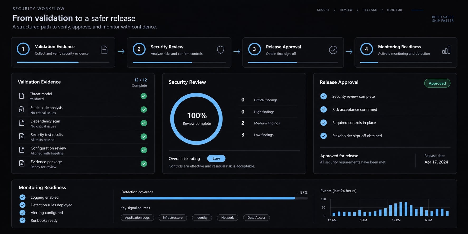
Task: Click the check-circle icon on the Release Approval step
Action: click(x=333, y=50)
